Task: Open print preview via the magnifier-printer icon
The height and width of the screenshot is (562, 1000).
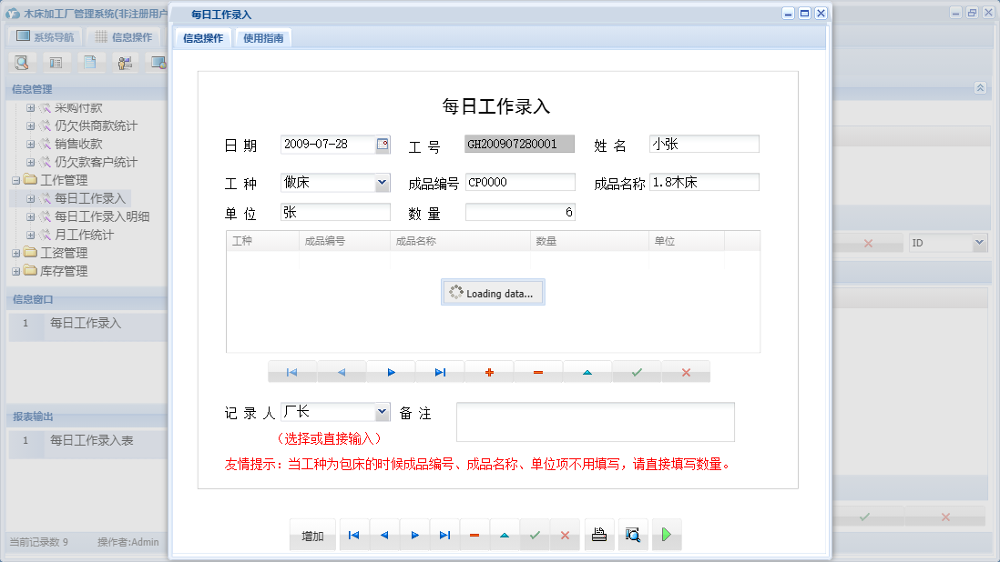Action: pos(633,535)
